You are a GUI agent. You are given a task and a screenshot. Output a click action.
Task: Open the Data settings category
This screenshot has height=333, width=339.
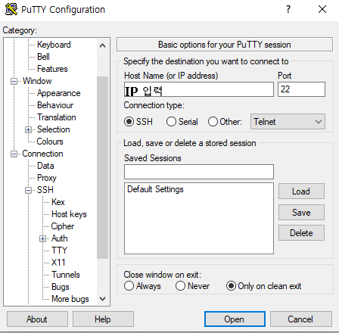pyautogui.click(x=45, y=166)
